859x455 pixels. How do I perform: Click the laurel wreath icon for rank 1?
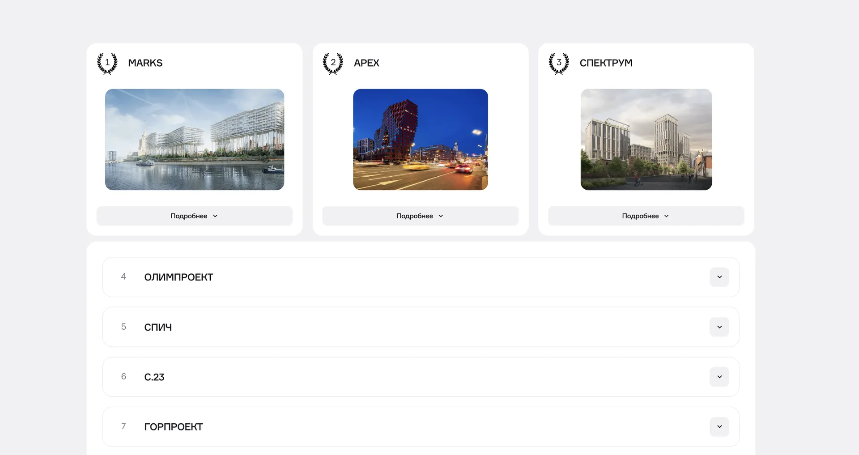click(107, 63)
